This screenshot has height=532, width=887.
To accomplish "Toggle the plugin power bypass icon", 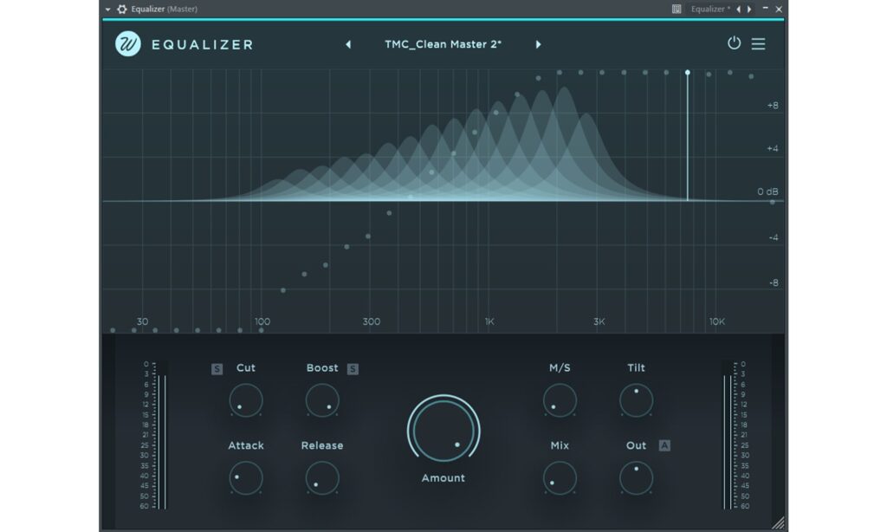I will point(734,43).
